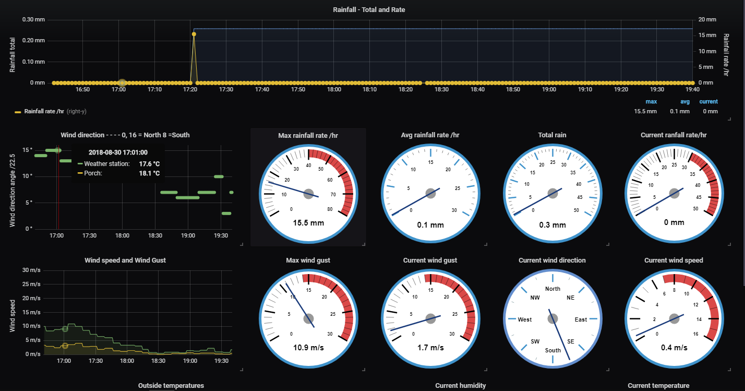Click the Total rain gauge resize corner
The image size is (745, 391).
607,244
